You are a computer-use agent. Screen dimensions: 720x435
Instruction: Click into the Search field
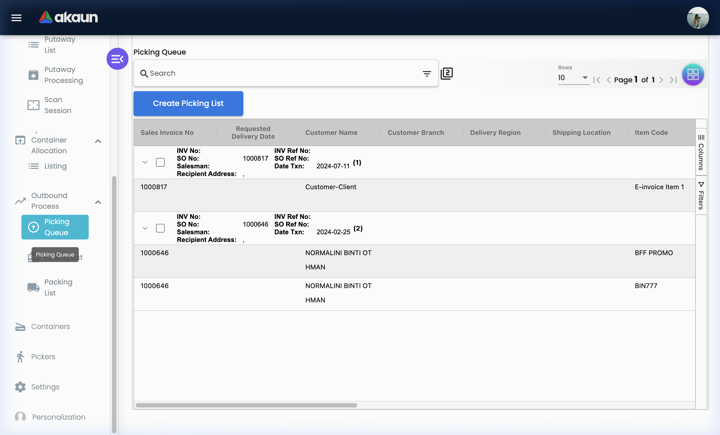(x=281, y=73)
